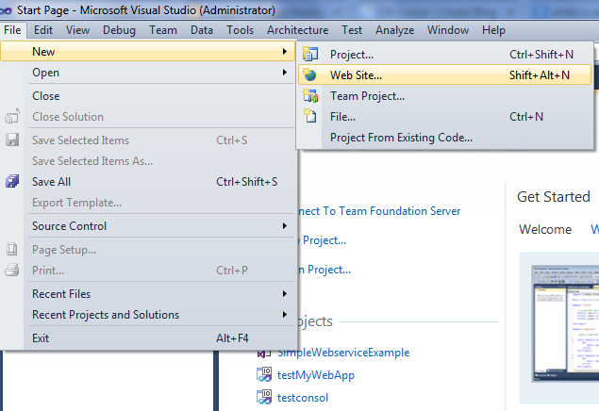This screenshot has height=411, width=599.
Task: Click the testconsol project icon
Action: pyautogui.click(x=264, y=398)
